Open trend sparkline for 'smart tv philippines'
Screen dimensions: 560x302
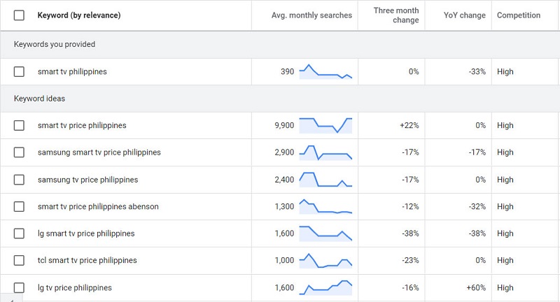[x=325, y=72]
